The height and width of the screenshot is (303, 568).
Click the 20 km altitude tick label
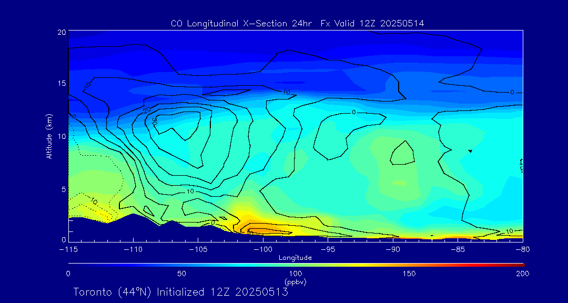[60, 32]
